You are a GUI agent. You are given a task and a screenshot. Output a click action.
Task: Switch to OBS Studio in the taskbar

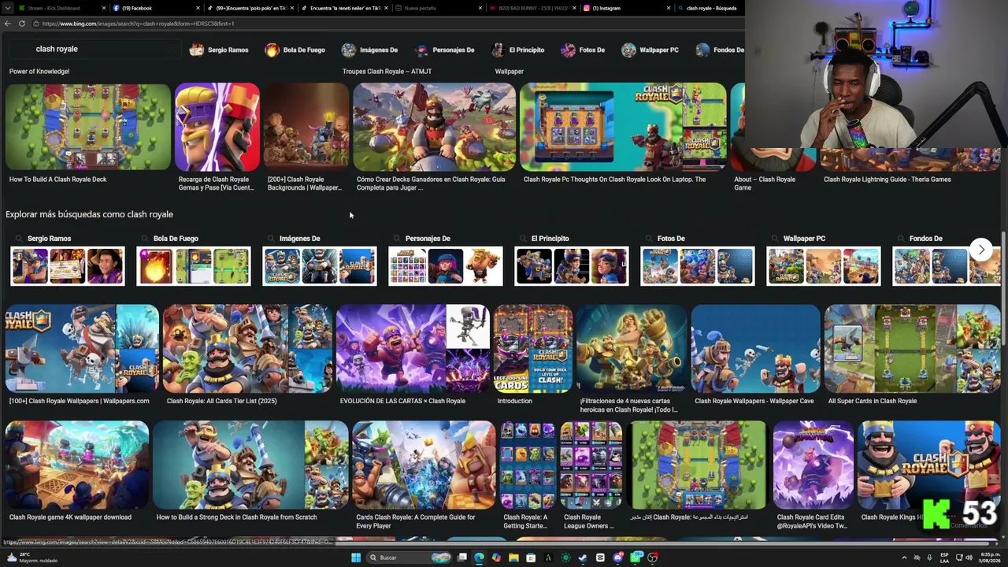tap(653, 558)
